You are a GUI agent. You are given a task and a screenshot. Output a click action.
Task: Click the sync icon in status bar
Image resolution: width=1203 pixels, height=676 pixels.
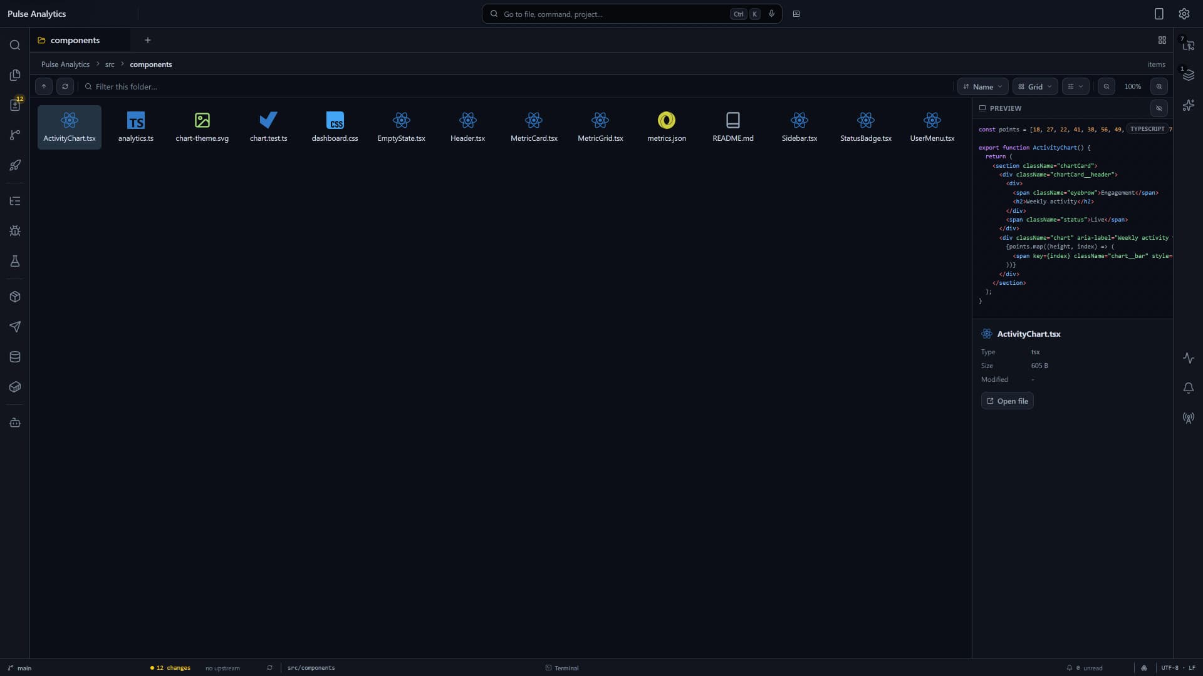[270, 668]
